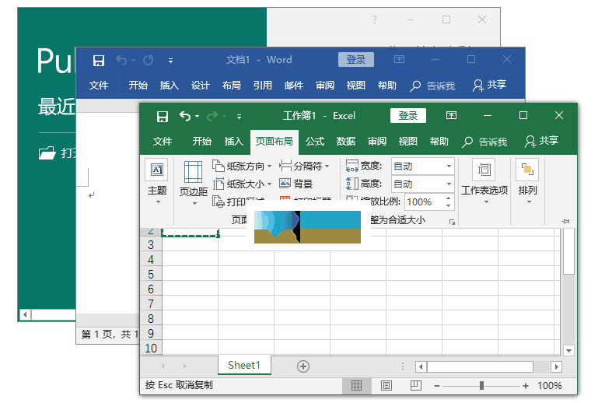Screen dimensions: 605x403
Task: Click Excel vertical scrollbar down arrow
Action: coord(568,351)
